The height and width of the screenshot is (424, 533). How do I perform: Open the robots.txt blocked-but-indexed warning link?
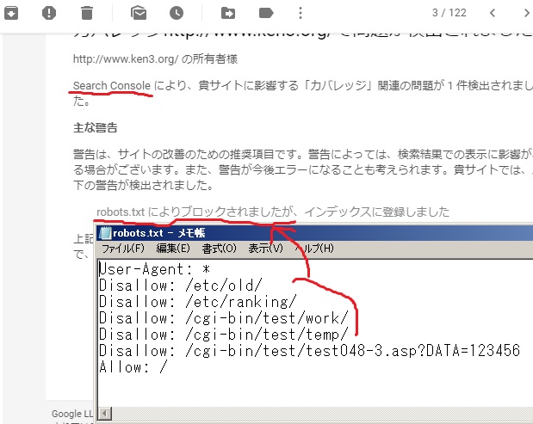(273, 212)
